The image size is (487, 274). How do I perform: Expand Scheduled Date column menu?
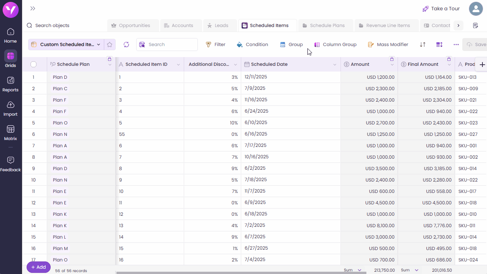(335, 65)
